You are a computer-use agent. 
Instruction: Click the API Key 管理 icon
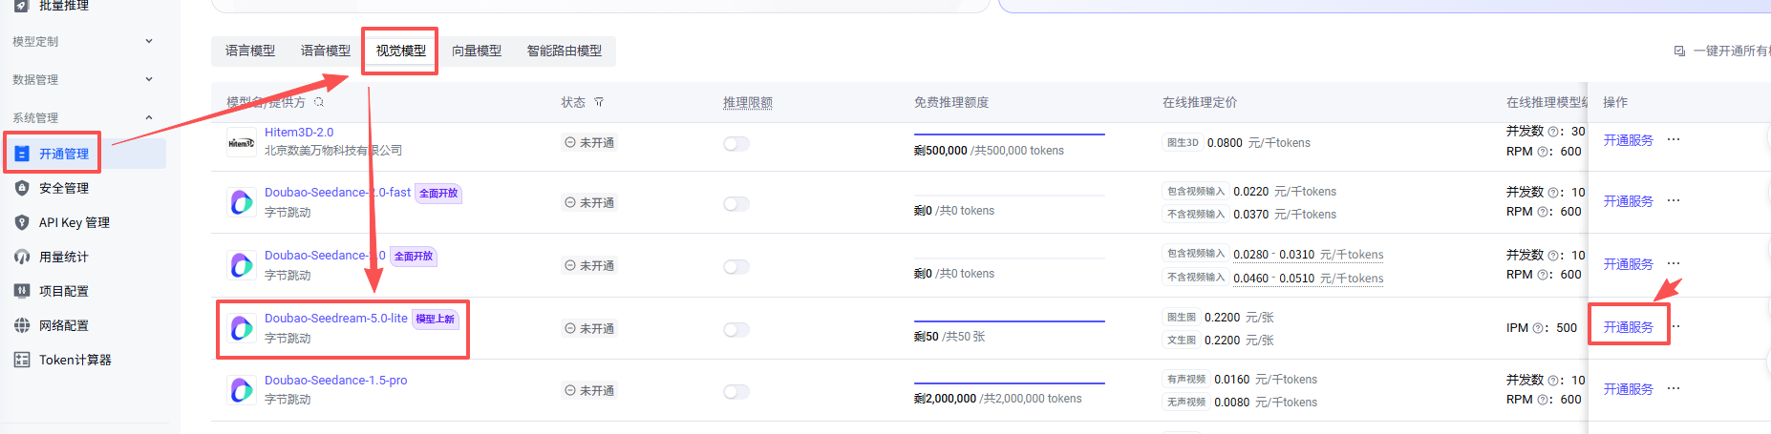click(x=22, y=222)
